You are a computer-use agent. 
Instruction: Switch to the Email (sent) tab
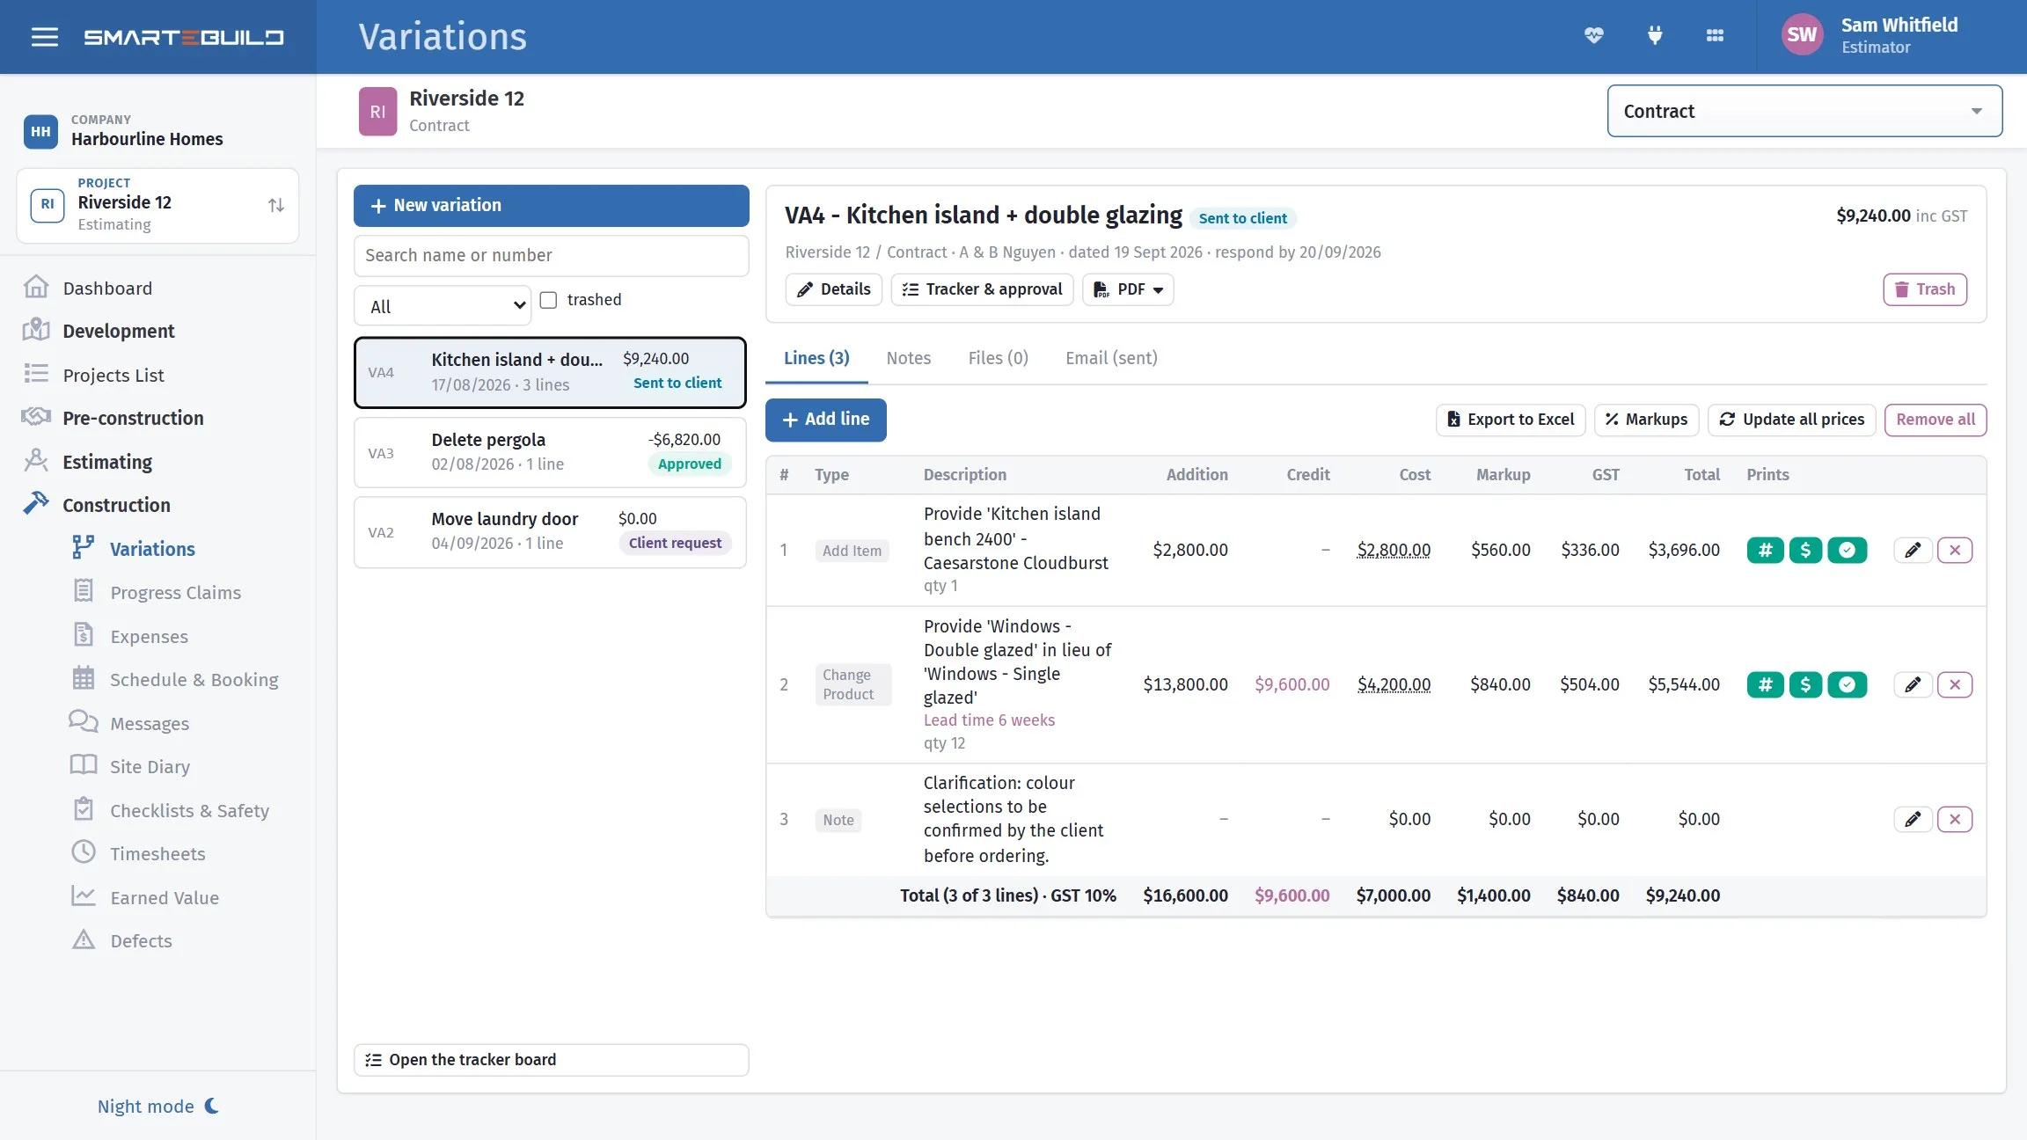click(x=1111, y=358)
